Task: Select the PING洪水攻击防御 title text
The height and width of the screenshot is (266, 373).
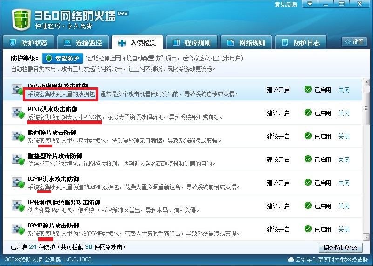Action: (53, 109)
